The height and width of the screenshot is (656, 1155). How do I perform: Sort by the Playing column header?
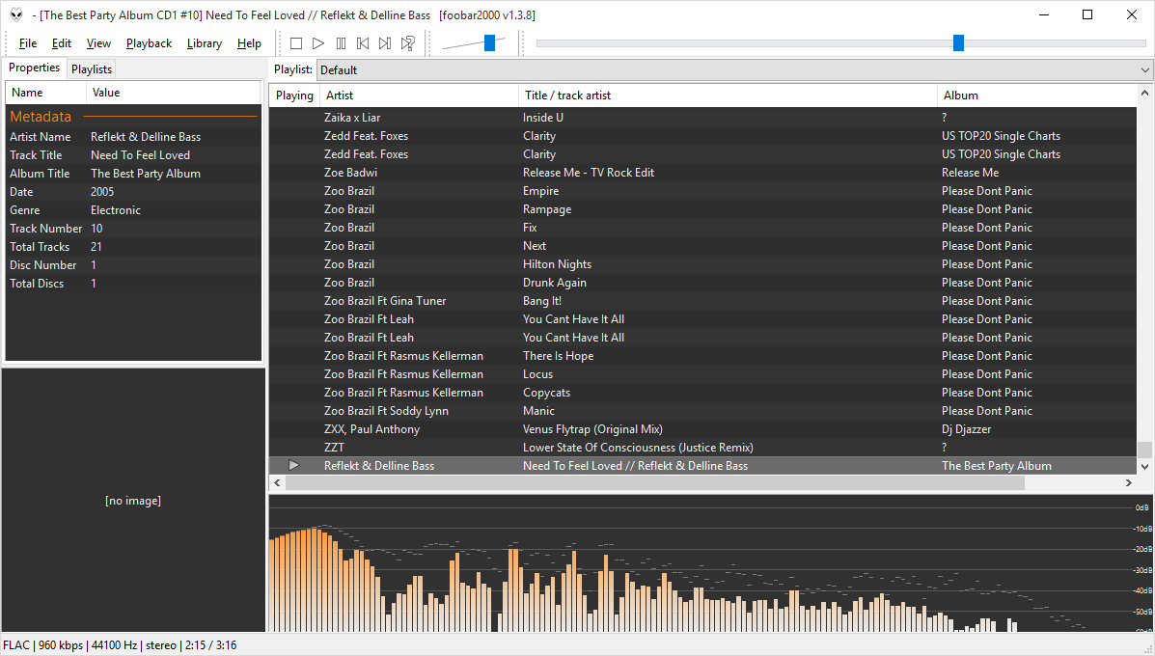294,96
